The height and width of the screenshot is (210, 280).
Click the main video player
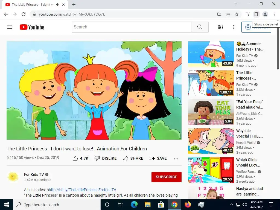click(x=94, y=90)
